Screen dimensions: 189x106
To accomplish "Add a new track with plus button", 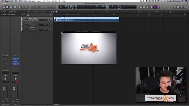I will pos(24,15).
